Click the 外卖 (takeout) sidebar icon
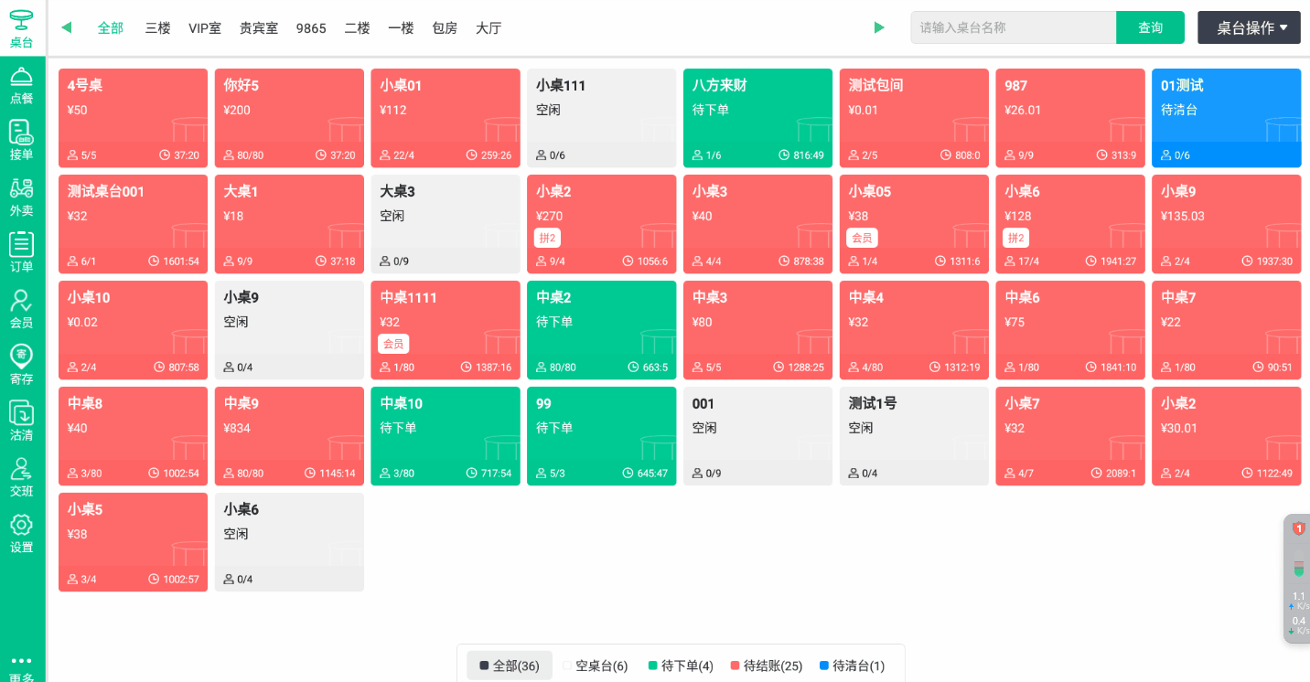Image resolution: width=1310 pixels, height=682 pixels. pos(21,197)
